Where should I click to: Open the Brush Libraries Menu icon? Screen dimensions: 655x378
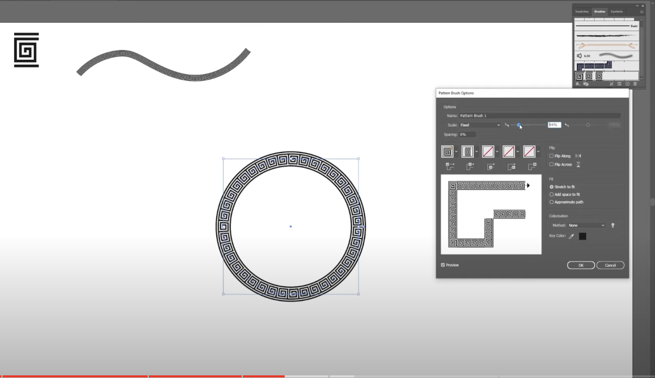(578, 83)
